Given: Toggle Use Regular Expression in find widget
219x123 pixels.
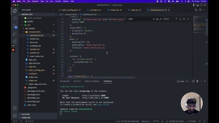Looking at the screenshot, I should [160, 19].
